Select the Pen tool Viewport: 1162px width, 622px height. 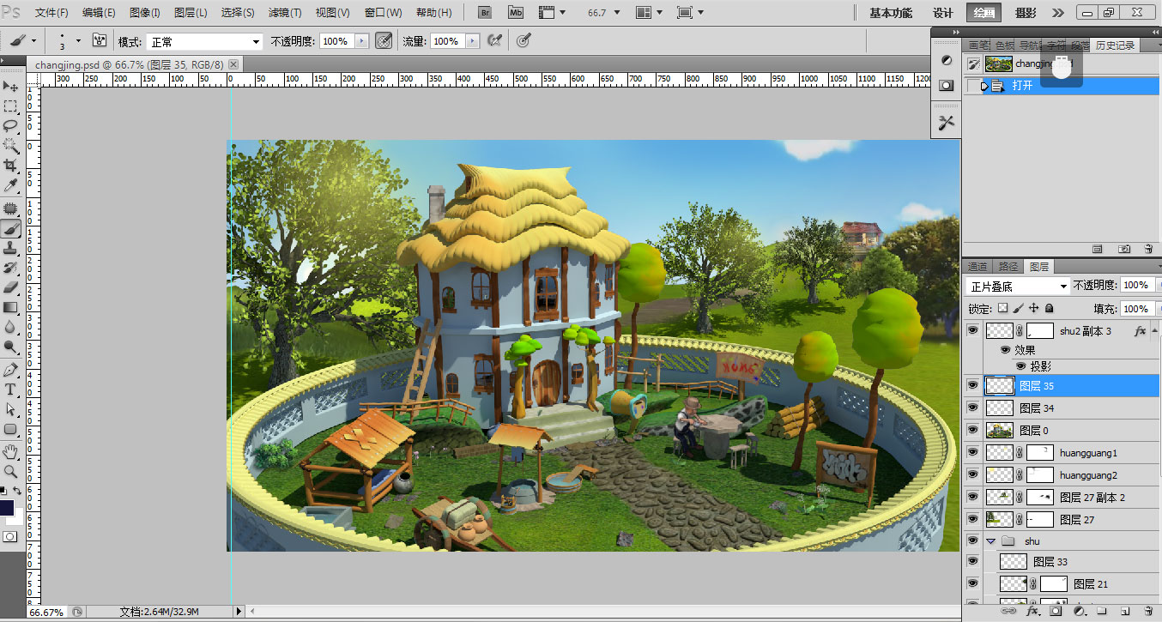[10, 370]
